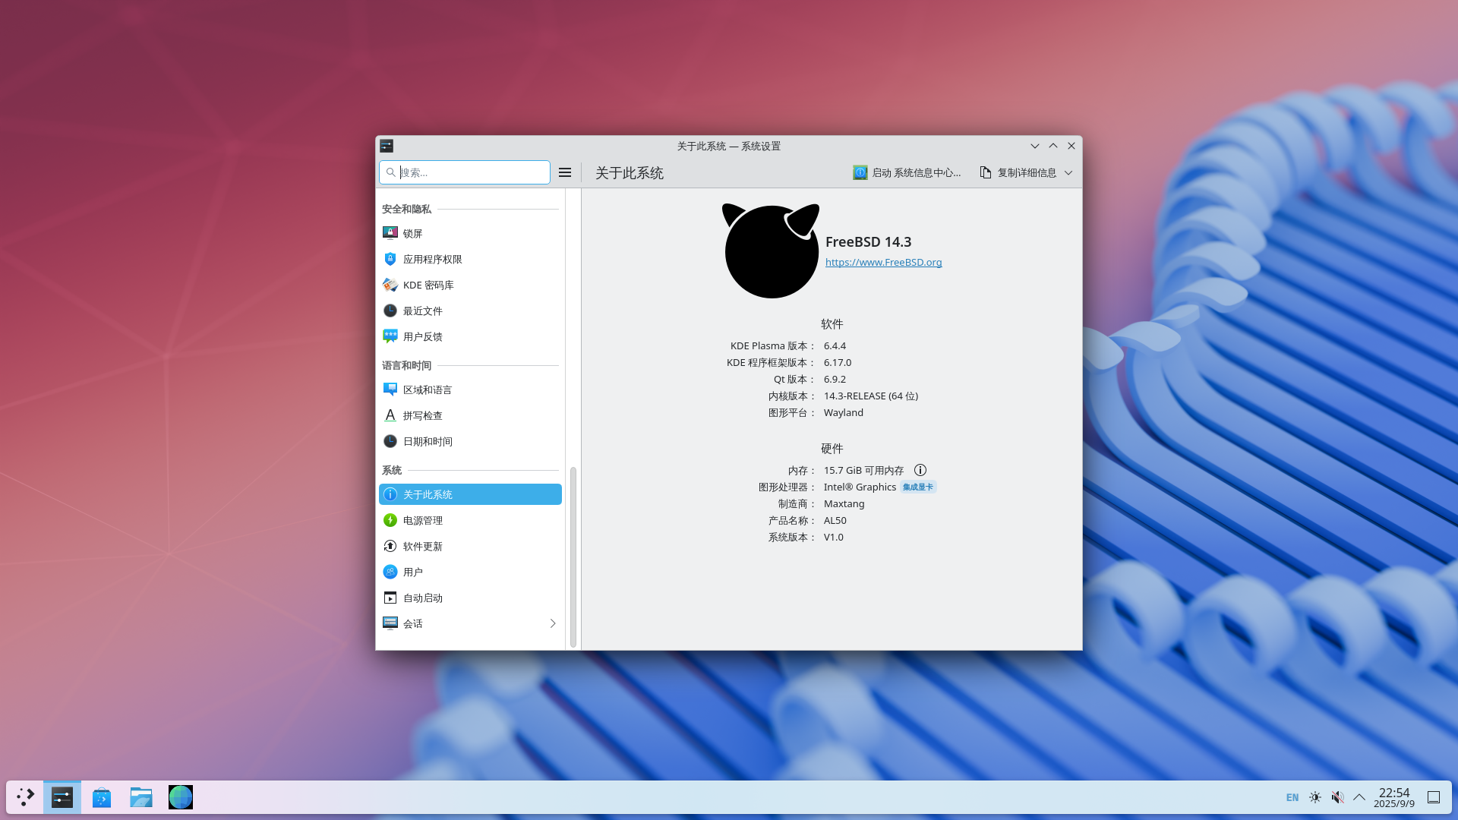The image size is (1458, 820).
Task: Click the muted volume tray icon
Action: 1337,797
